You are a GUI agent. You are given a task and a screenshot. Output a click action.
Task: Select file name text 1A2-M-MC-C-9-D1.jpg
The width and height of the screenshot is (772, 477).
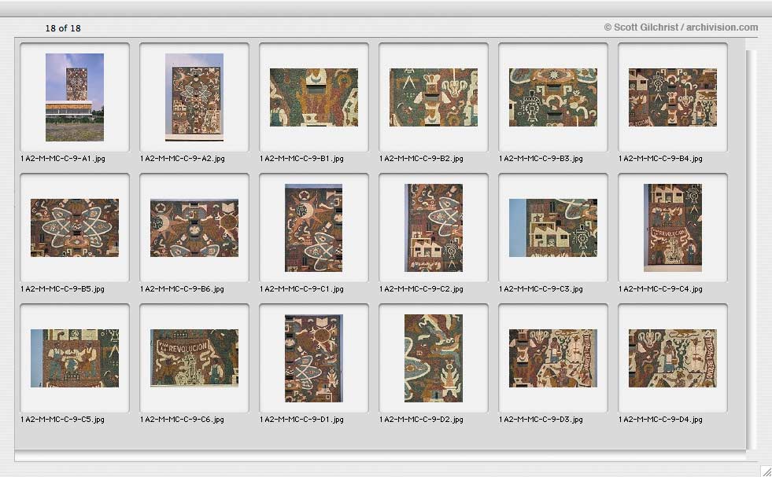coord(302,420)
